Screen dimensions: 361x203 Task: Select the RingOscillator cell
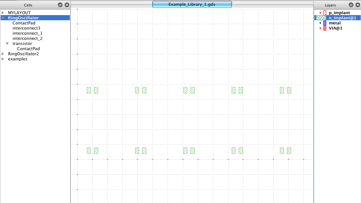click(x=23, y=18)
